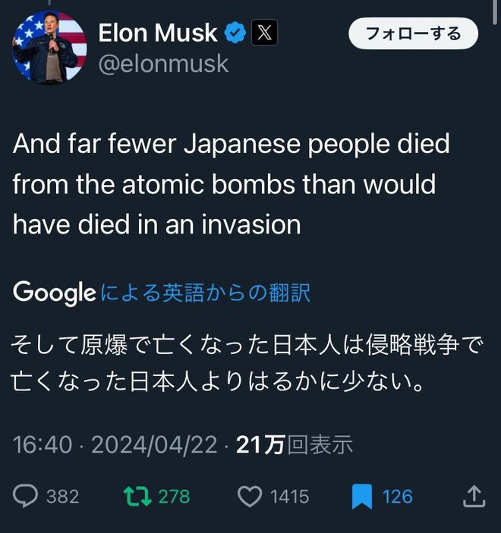Tap the @elonmusk handle
This screenshot has width=501, height=533.
point(163,63)
